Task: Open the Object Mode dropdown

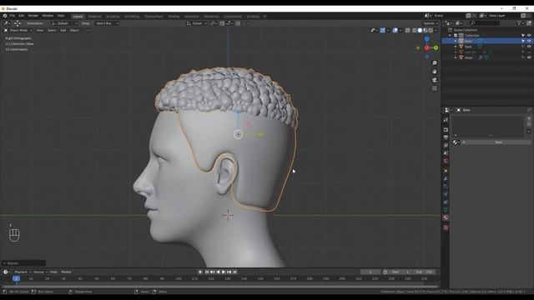Action: (x=18, y=30)
